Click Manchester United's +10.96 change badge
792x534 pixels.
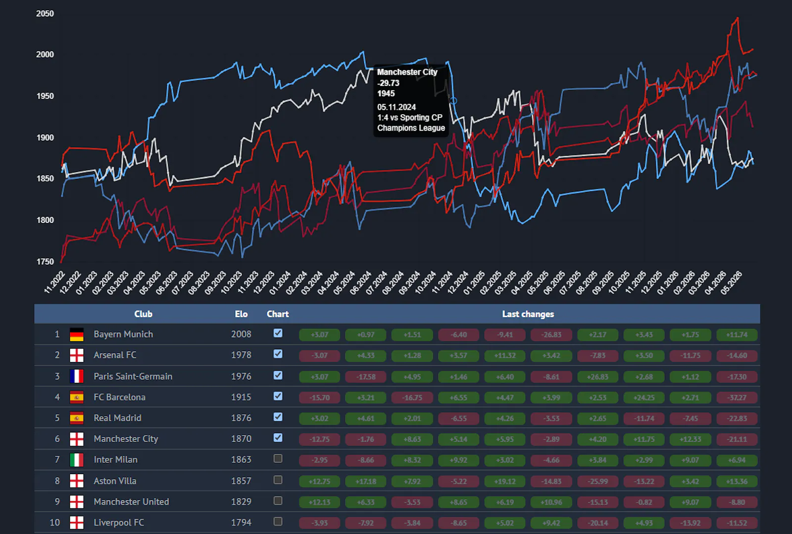coord(551,502)
